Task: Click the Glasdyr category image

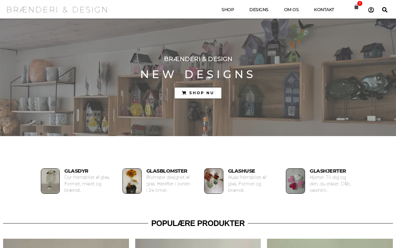Action: pyautogui.click(x=50, y=181)
